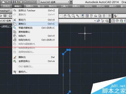Click the blue midpoint grip on the left dotted line
Image resolution: width=126 pixels, height=94 pixels.
(63, 75)
